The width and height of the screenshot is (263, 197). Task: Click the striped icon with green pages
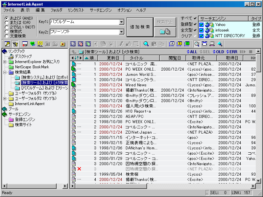click(88, 44)
